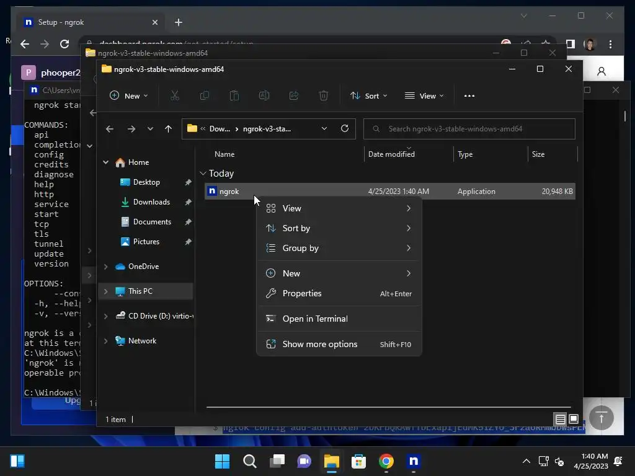Open Windows Start menu

click(x=223, y=461)
